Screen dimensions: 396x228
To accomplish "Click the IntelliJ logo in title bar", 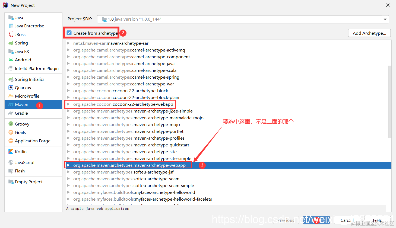I will pyautogui.click(x=5, y=5).
